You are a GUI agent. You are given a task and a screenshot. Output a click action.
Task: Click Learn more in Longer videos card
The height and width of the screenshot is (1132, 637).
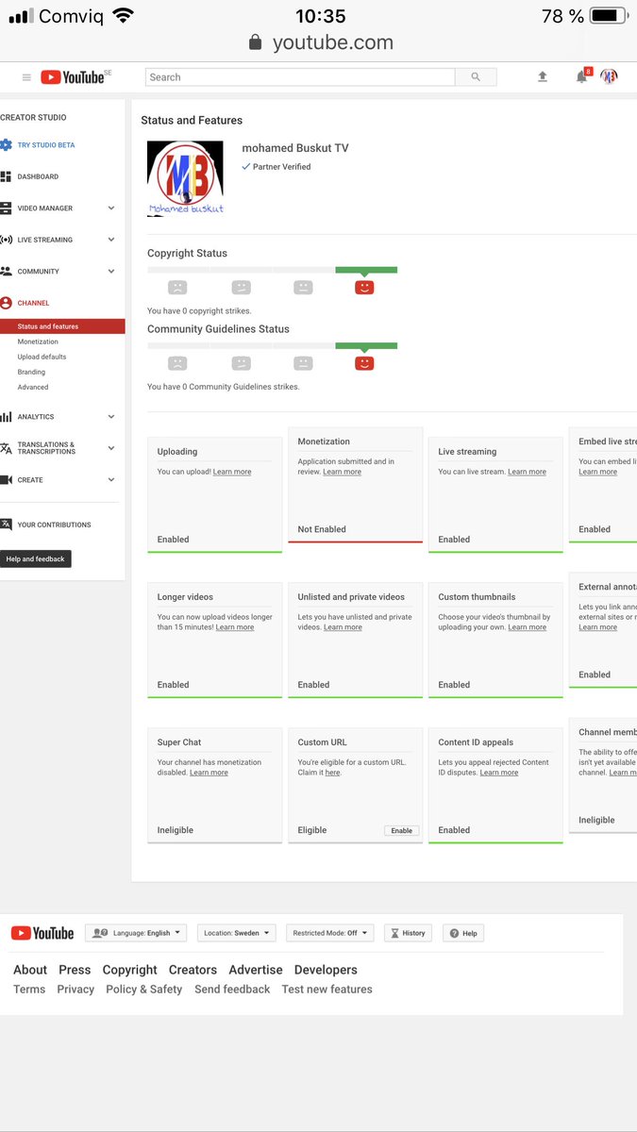235,627
